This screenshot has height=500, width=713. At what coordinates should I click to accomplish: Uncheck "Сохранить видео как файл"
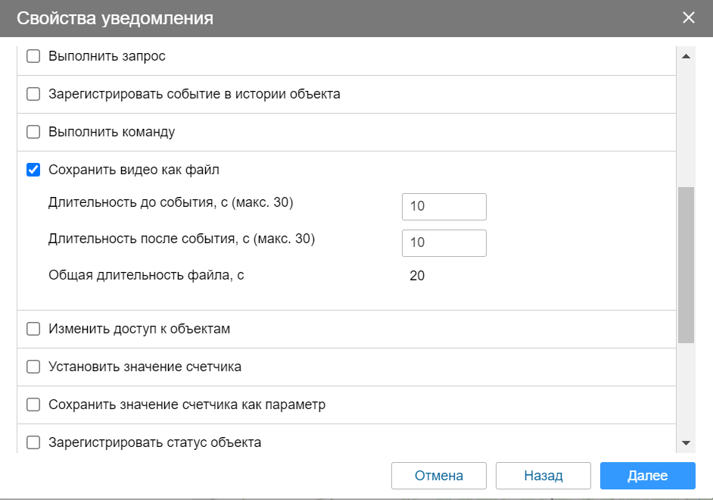tap(33, 170)
